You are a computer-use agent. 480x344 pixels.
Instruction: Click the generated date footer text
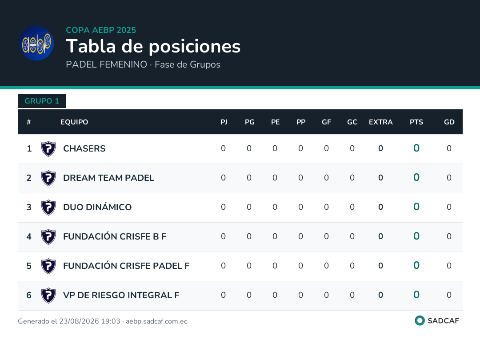pos(103,321)
